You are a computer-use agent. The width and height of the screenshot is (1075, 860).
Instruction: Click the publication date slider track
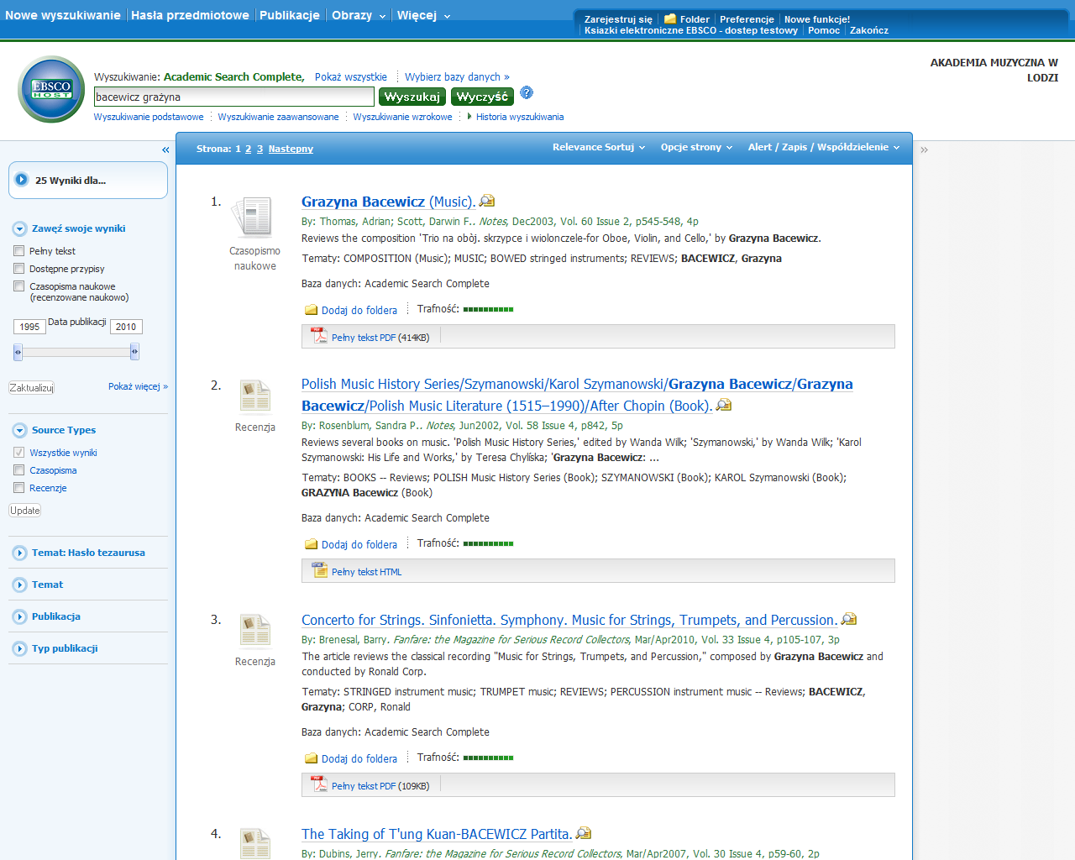[76, 352]
